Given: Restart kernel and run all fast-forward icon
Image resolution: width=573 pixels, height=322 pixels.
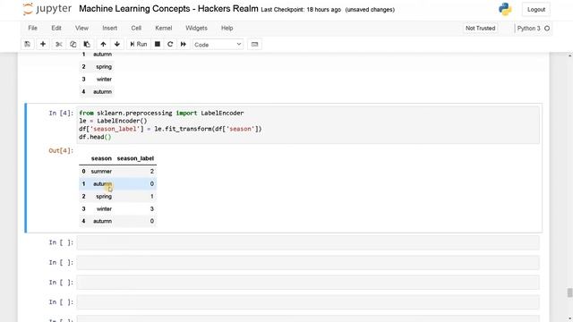Looking at the screenshot, I should click(183, 44).
